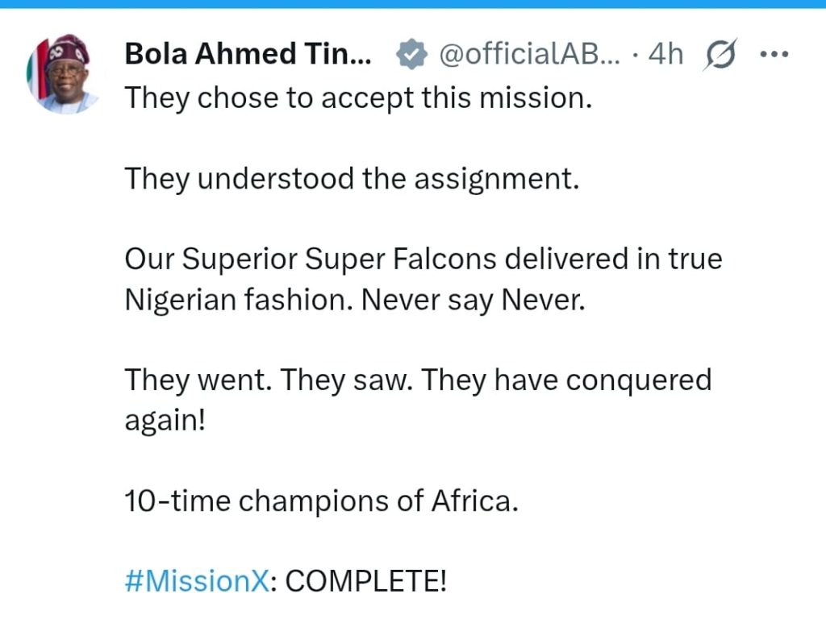Open Bola Ahmed Tinubu's profile picture
This screenshot has width=826, height=623.
point(61,74)
